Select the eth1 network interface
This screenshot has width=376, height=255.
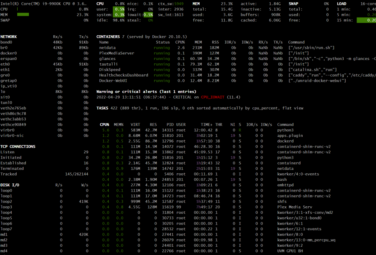(x=5, y=70)
